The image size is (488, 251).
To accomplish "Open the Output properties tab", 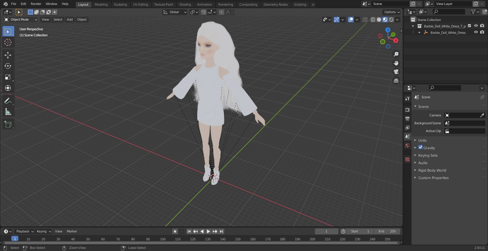I will (407, 119).
